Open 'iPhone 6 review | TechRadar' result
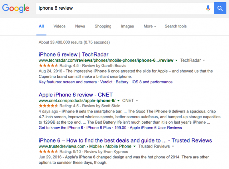The width and height of the screenshot is (229, 169). (x=73, y=55)
